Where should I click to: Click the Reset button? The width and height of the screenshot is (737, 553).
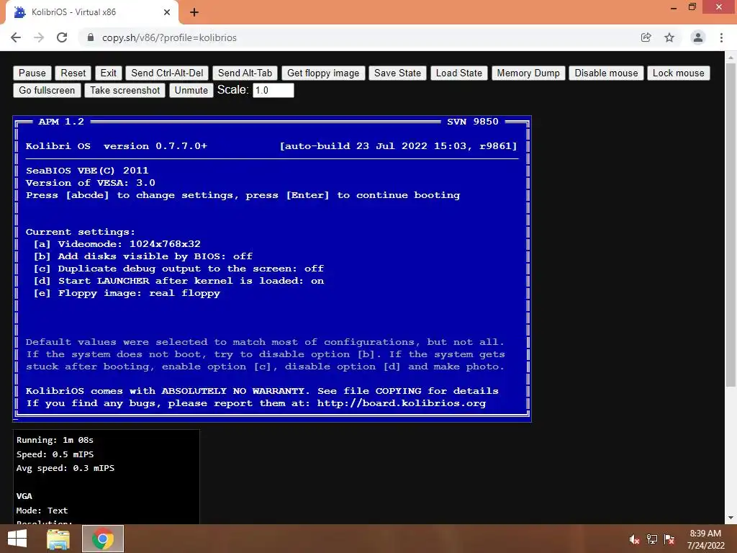pyautogui.click(x=73, y=73)
